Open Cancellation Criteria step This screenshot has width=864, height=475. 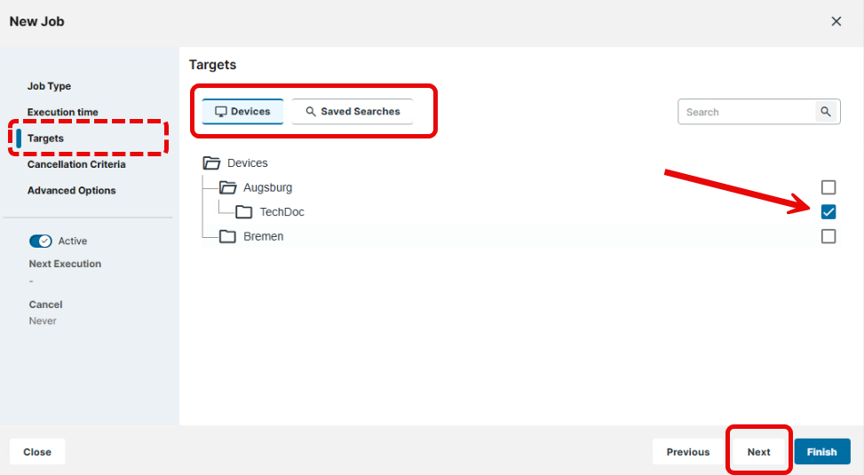(76, 164)
